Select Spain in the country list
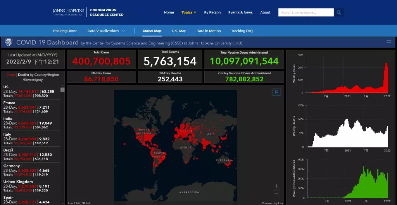Screen dimensions: 397x205 point(31,200)
